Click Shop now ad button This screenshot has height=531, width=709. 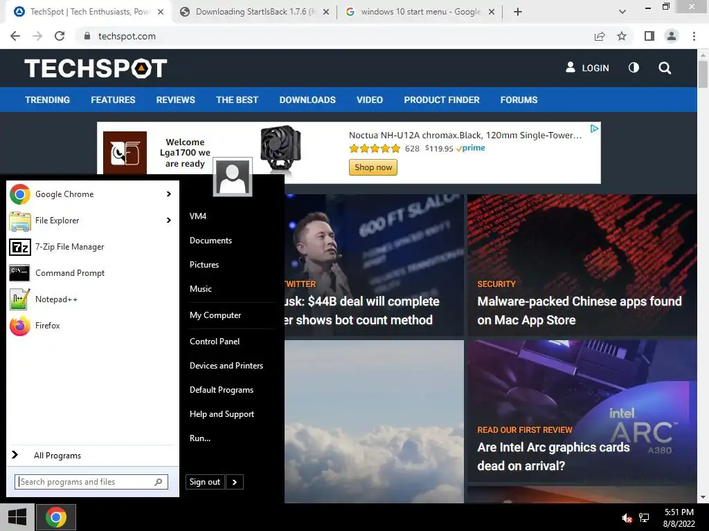373,167
